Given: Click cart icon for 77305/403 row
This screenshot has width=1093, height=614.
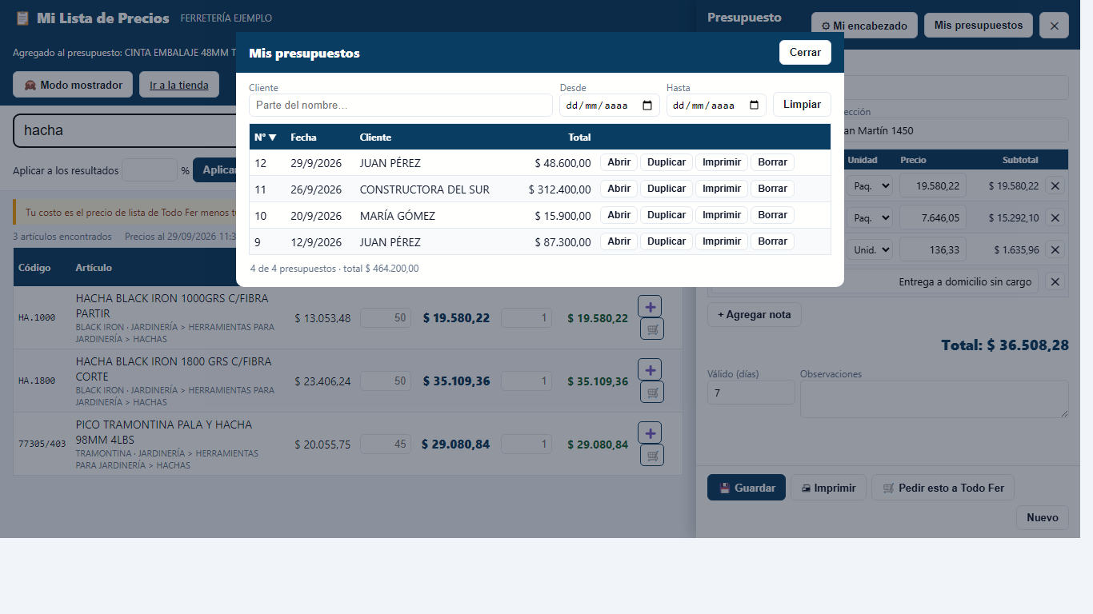Looking at the screenshot, I should [x=652, y=455].
